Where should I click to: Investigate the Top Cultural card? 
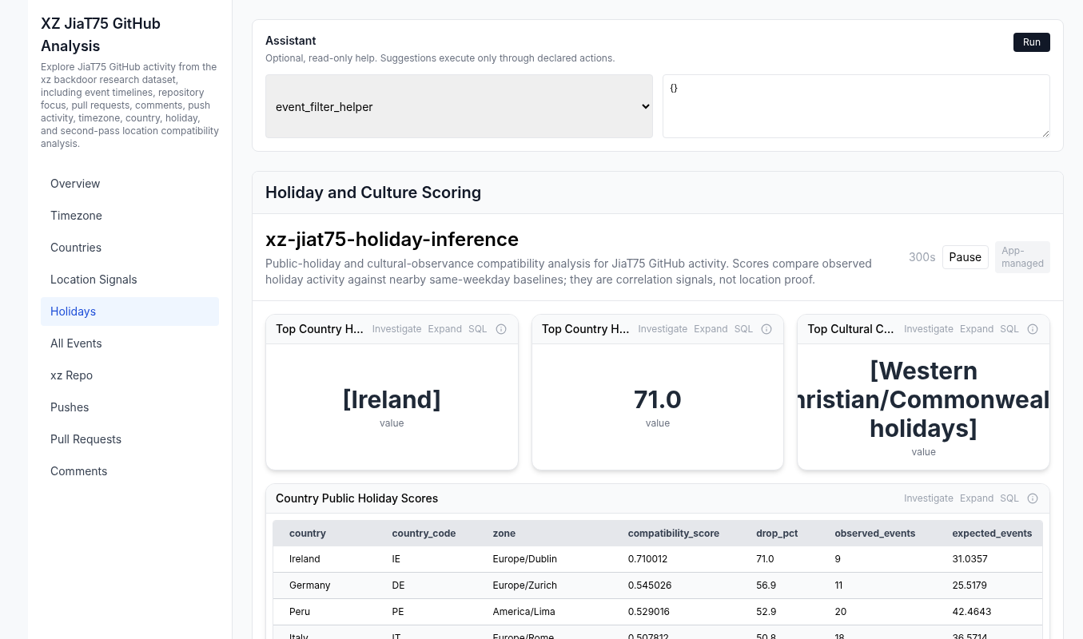(x=929, y=329)
